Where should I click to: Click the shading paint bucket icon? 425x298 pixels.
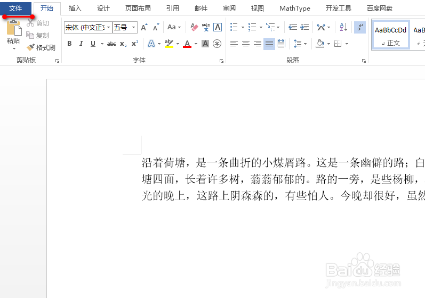coord(320,44)
